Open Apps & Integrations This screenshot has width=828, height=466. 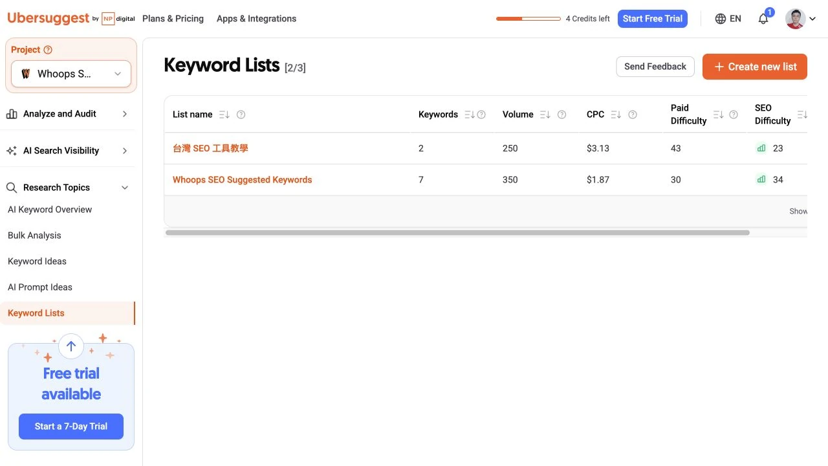(x=256, y=19)
